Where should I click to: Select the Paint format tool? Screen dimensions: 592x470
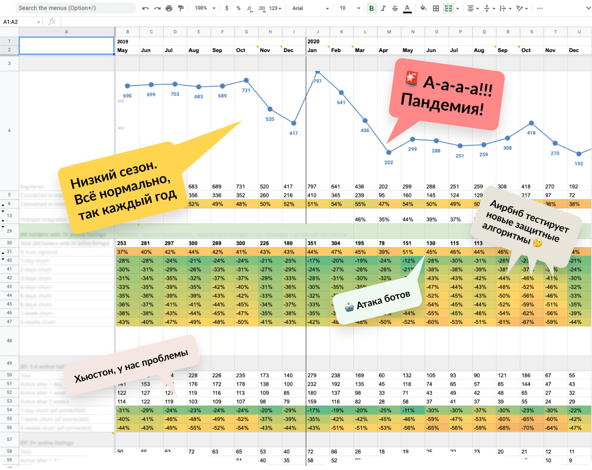click(181, 8)
